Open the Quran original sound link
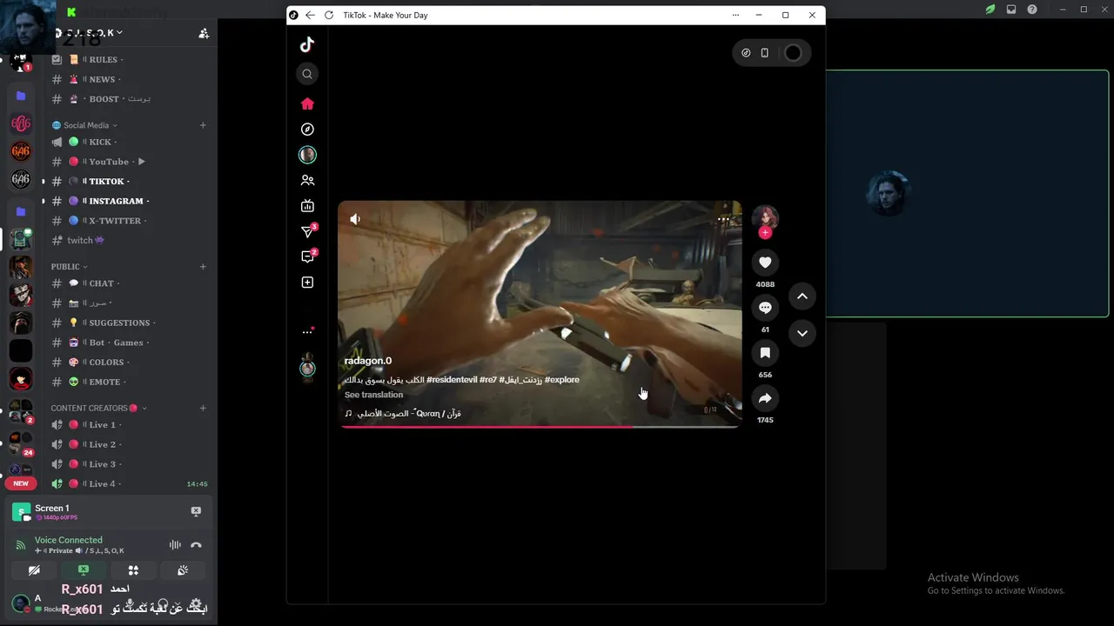This screenshot has height=626, width=1114. [x=403, y=414]
